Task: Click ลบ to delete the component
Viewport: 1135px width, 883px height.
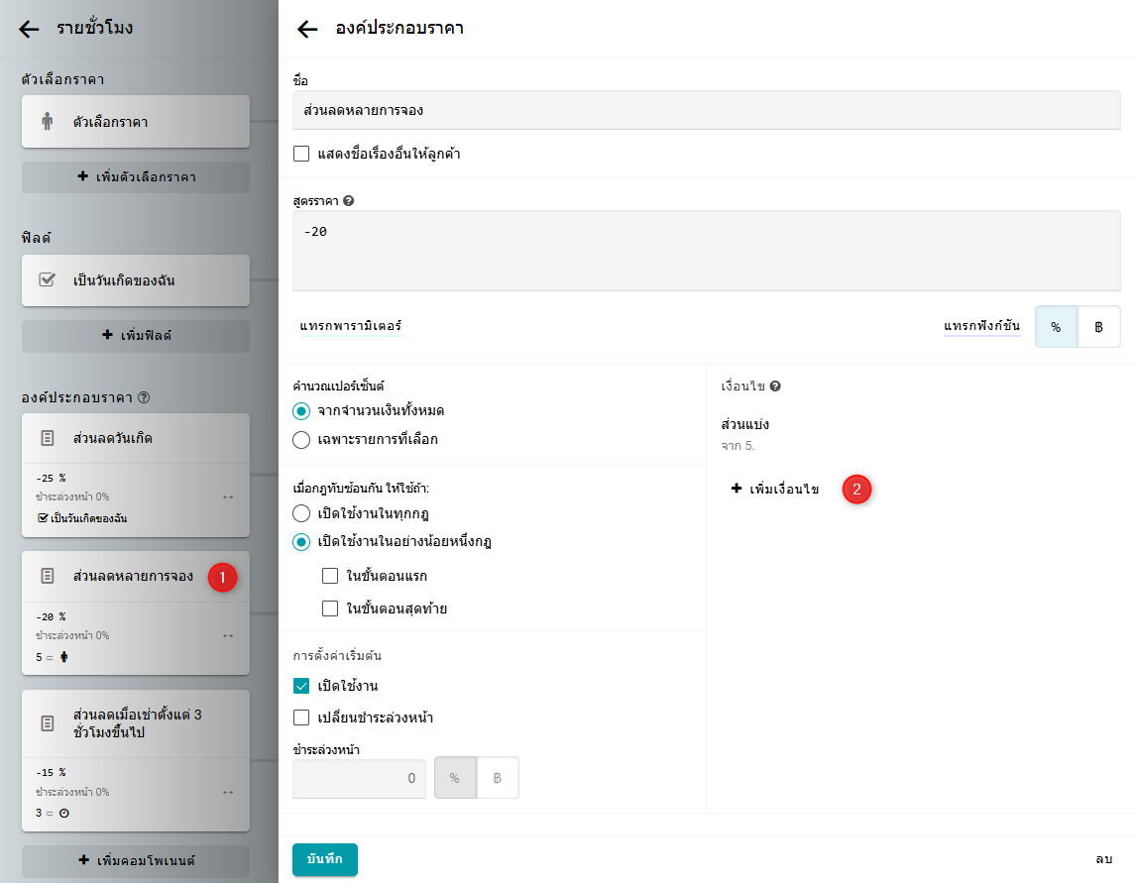Action: 1103,859
